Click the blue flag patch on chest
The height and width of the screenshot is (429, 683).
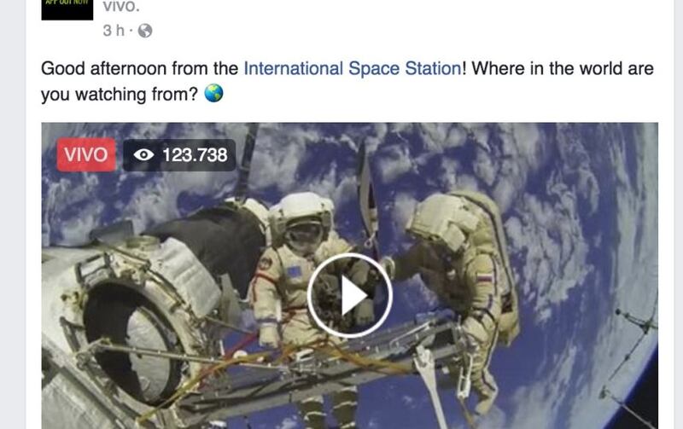pos(295,271)
